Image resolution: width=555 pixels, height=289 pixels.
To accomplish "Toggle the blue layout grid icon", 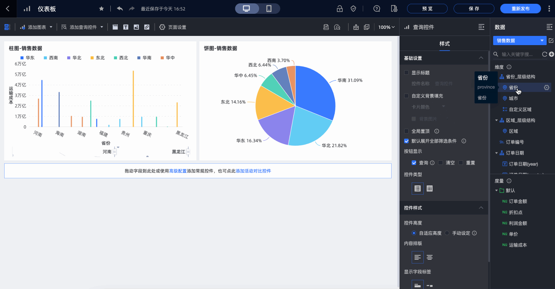I will click(7, 27).
